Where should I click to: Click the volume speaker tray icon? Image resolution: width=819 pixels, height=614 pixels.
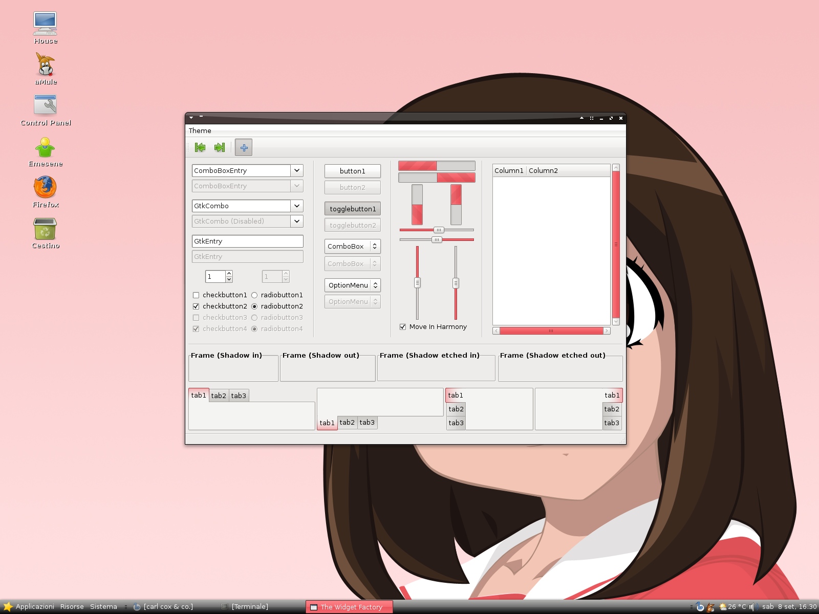pyautogui.click(x=752, y=607)
